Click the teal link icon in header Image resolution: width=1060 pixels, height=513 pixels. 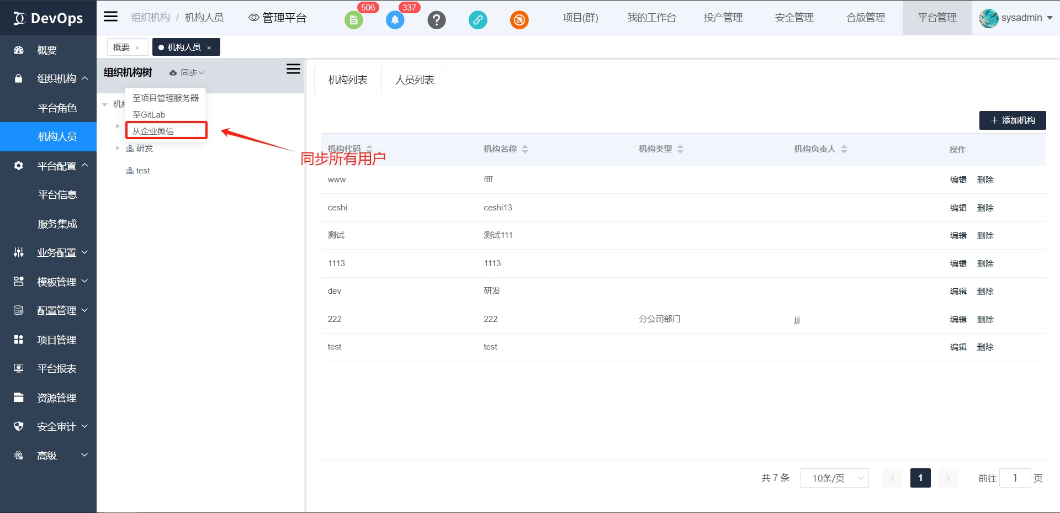tap(478, 20)
